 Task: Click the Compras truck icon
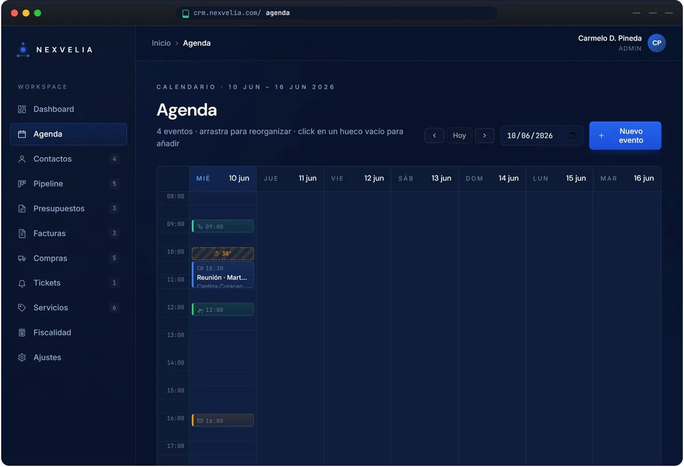click(x=22, y=258)
